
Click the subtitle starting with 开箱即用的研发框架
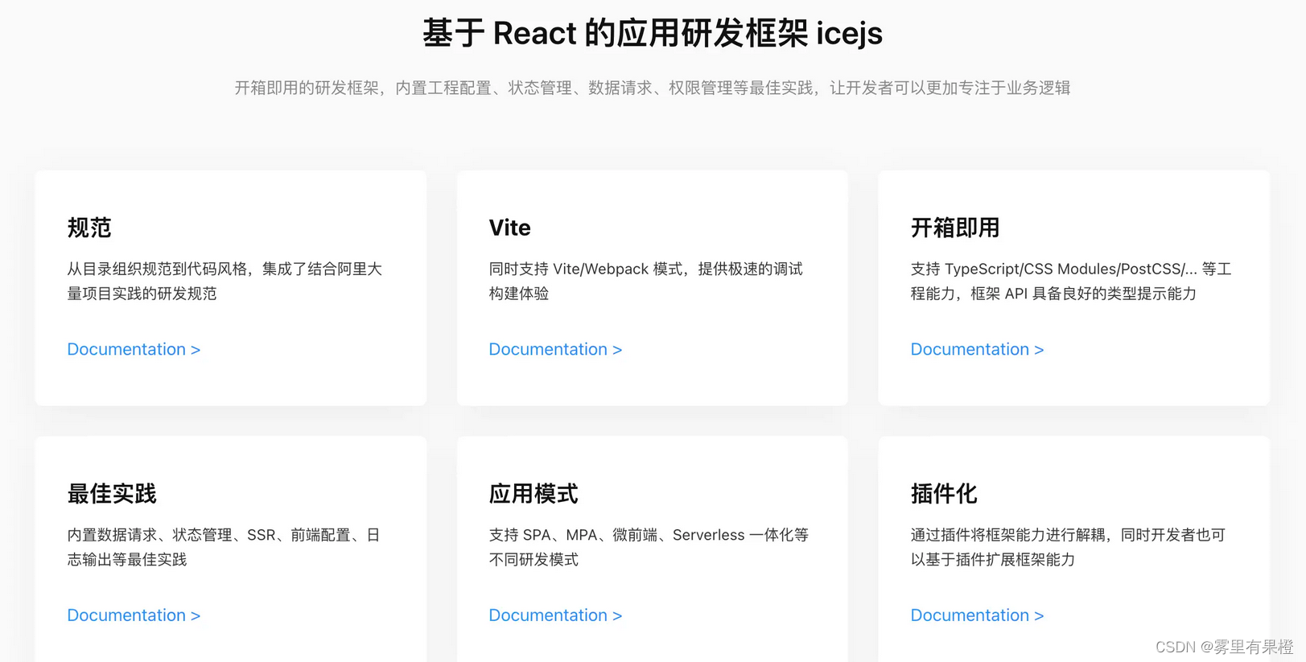coord(653,88)
